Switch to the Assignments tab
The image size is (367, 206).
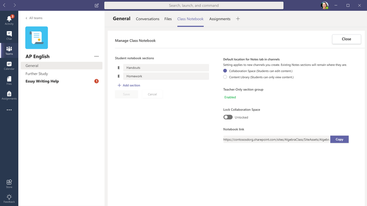click(x=220, y=19)
